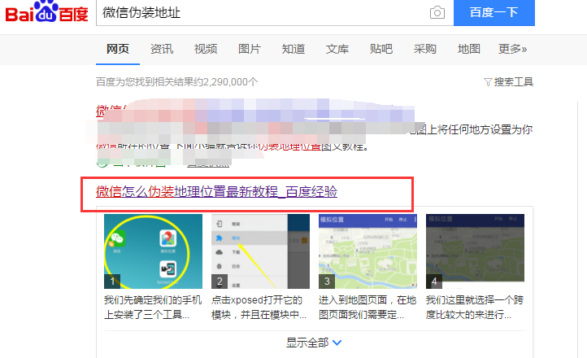The image size is (587, 358).
Task: Select the 贴吧 tab
Action: pyautogui.click(x=381, y=49)
